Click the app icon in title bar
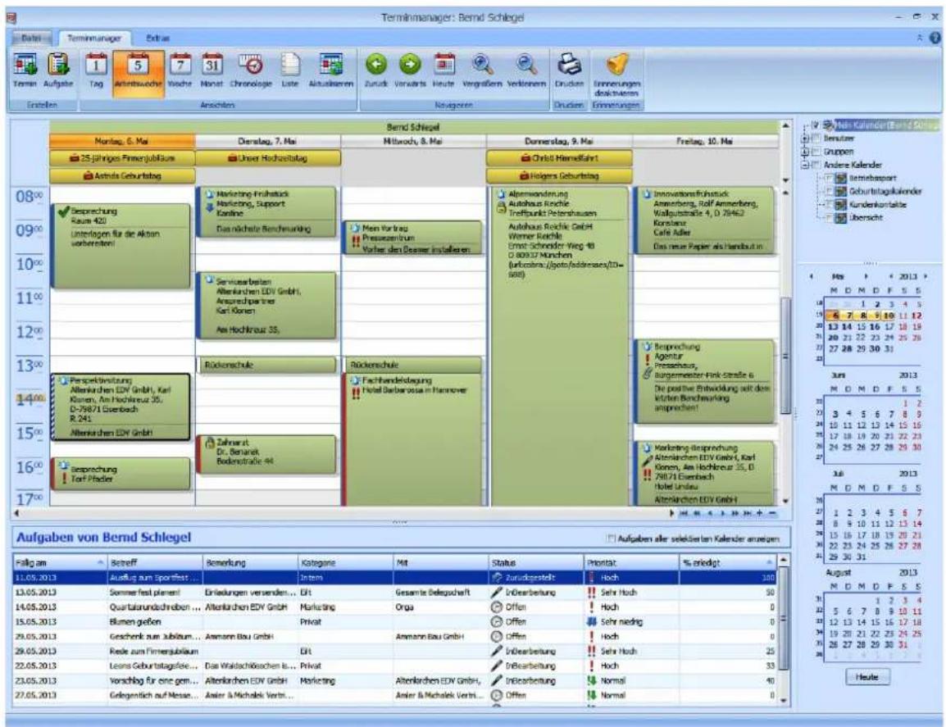 (x=11, y=17)
